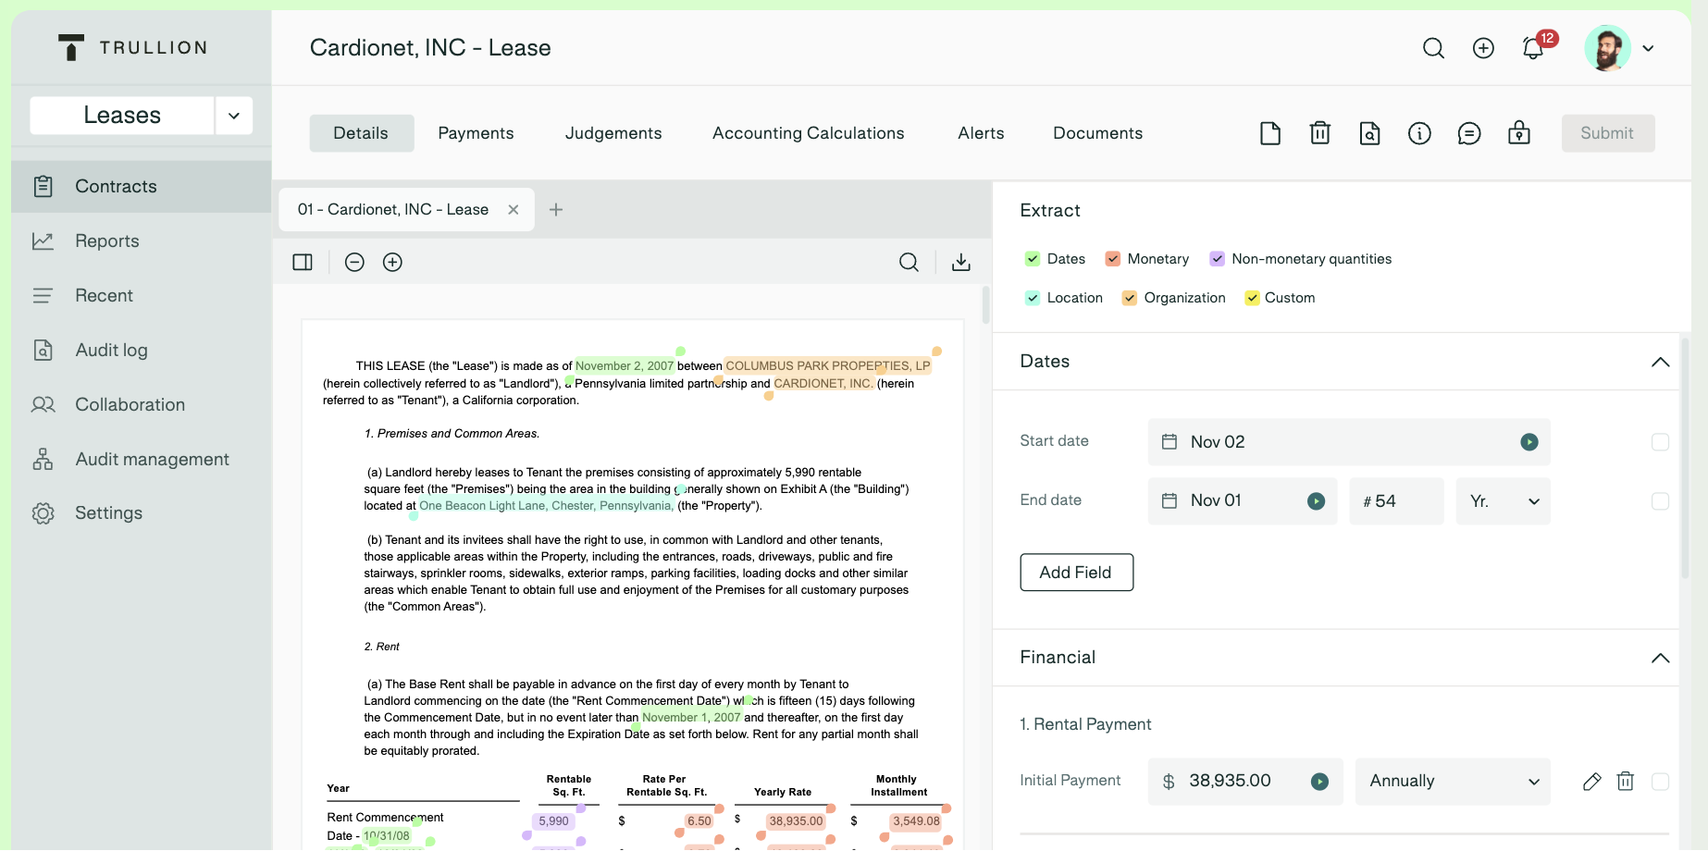1708x851 pixels.
Task: Toggle the document sidebar panel icon
Action: tap(303, 262)
